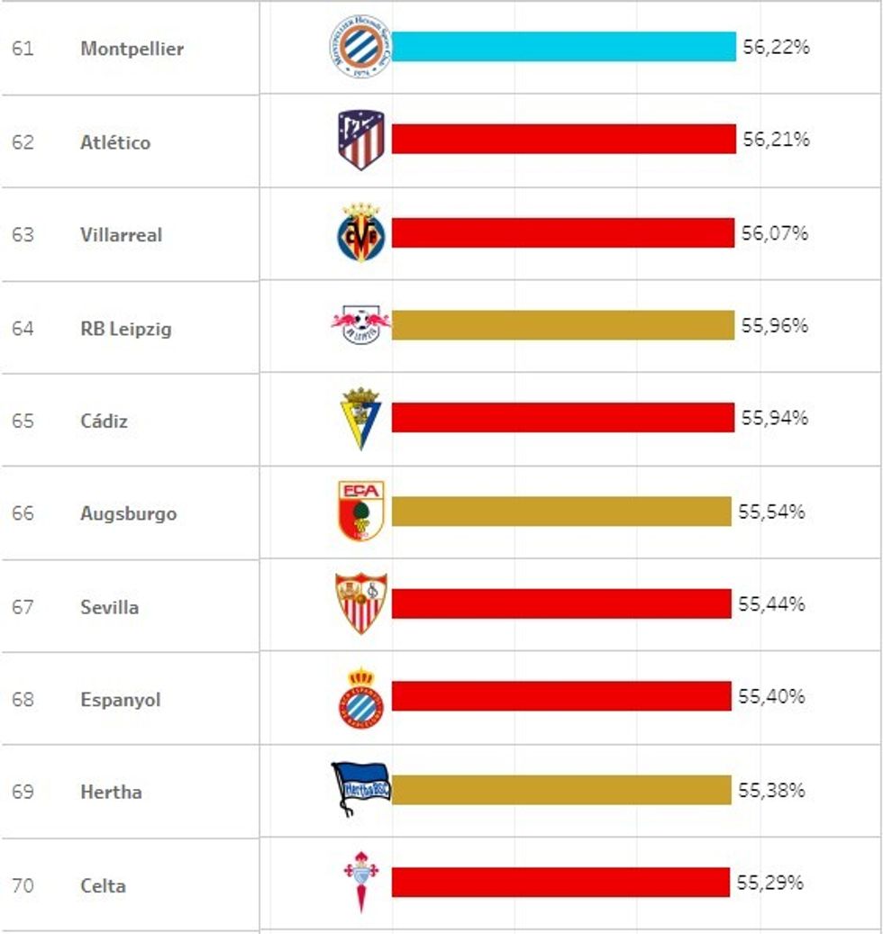Click the Celta Vigo crest
Viewport: 883px width, 934px height.
tap(361, 882)
